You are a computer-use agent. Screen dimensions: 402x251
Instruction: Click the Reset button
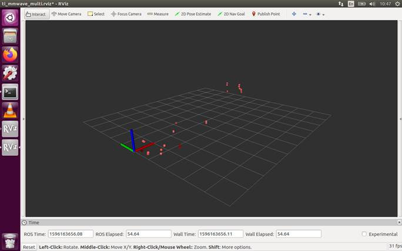[x=29, y=247]
